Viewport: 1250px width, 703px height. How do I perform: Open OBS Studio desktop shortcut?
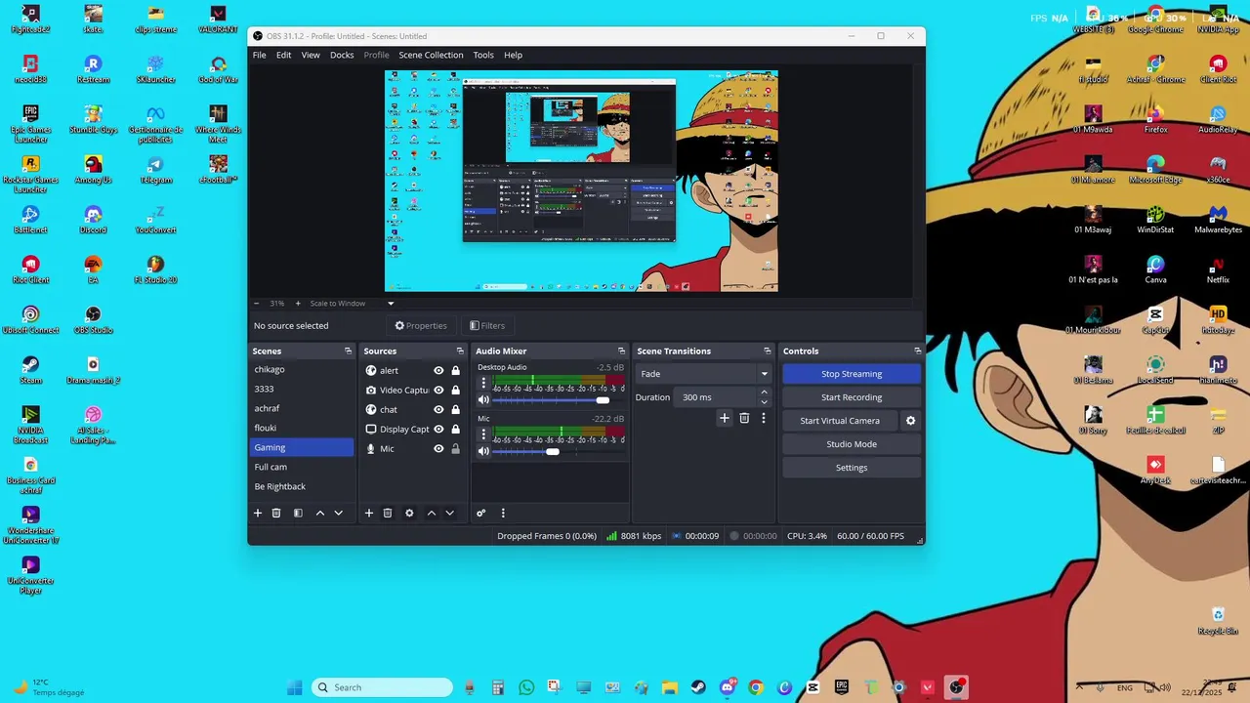(x=93, y=319)
